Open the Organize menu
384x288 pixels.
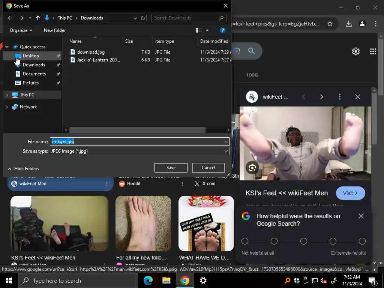click(x=21, y=30)
